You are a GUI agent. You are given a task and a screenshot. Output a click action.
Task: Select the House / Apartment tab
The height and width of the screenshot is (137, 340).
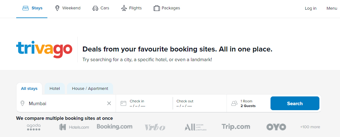[x=90, y=89]
